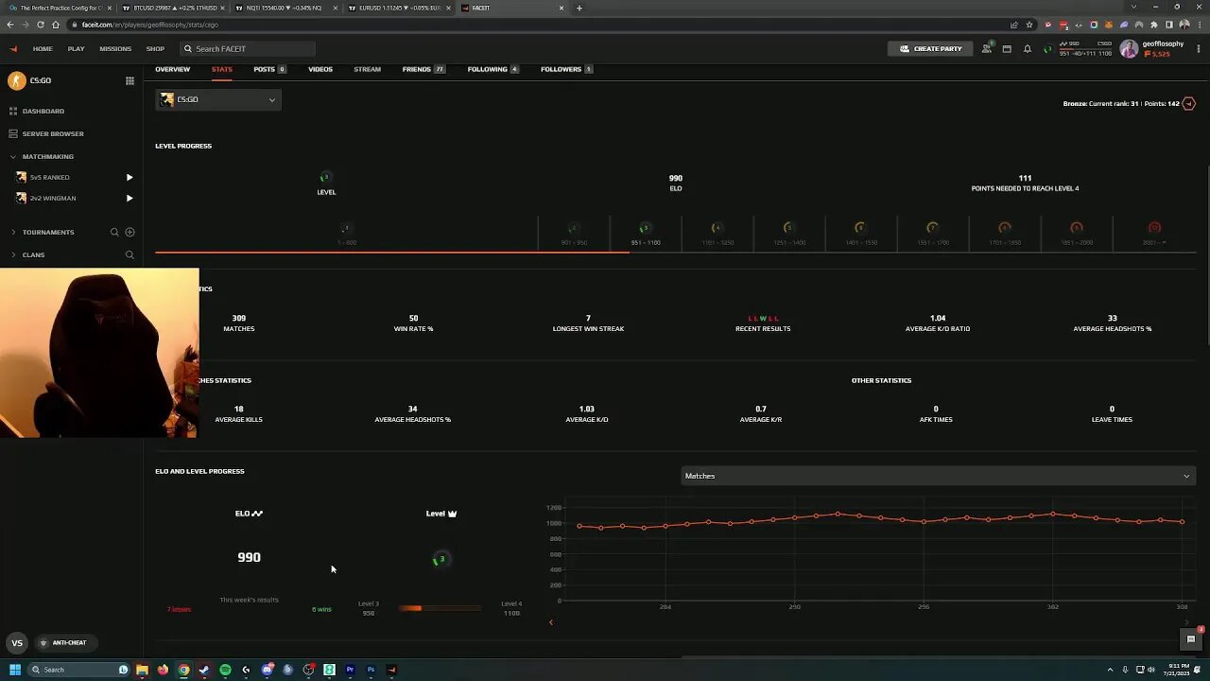
Task: Open Discord from the taskbar
Action: (268, 670)
